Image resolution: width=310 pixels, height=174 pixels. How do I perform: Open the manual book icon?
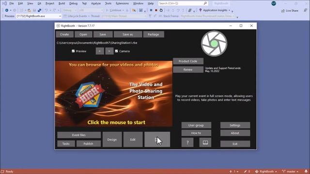(x=205, y=142)
